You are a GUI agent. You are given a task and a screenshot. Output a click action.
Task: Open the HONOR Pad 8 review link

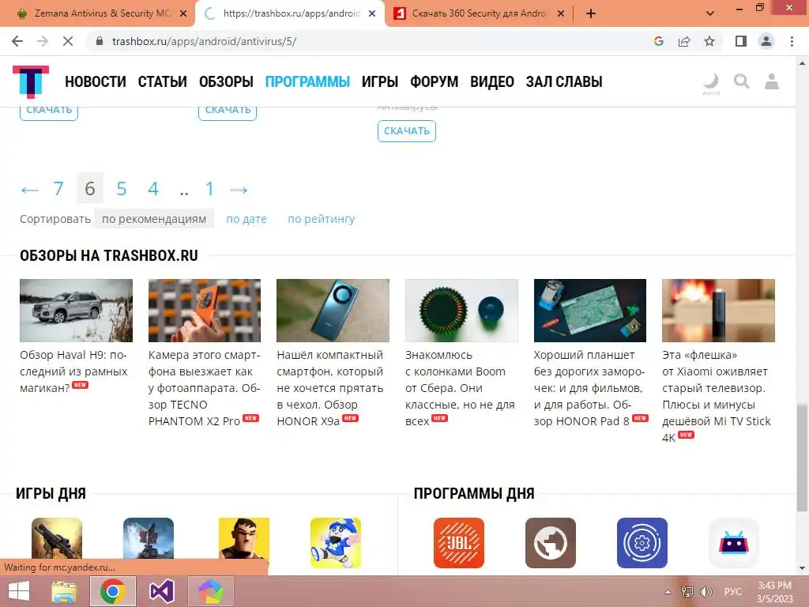pos(589,388)
